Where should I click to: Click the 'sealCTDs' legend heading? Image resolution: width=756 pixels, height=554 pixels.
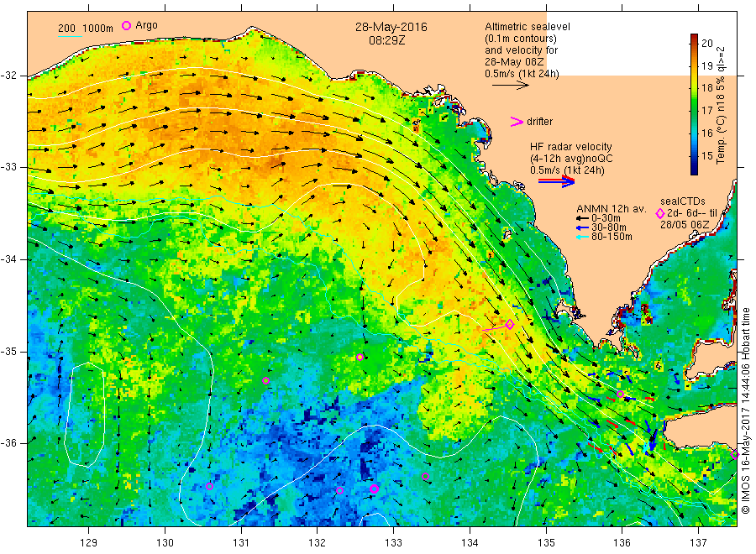(683, 201)
